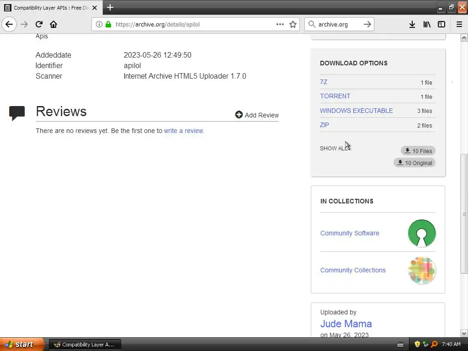This screenshot has width=468, height=351.
Task: Click the Add Review plus icon
Action: click(239, 115)
